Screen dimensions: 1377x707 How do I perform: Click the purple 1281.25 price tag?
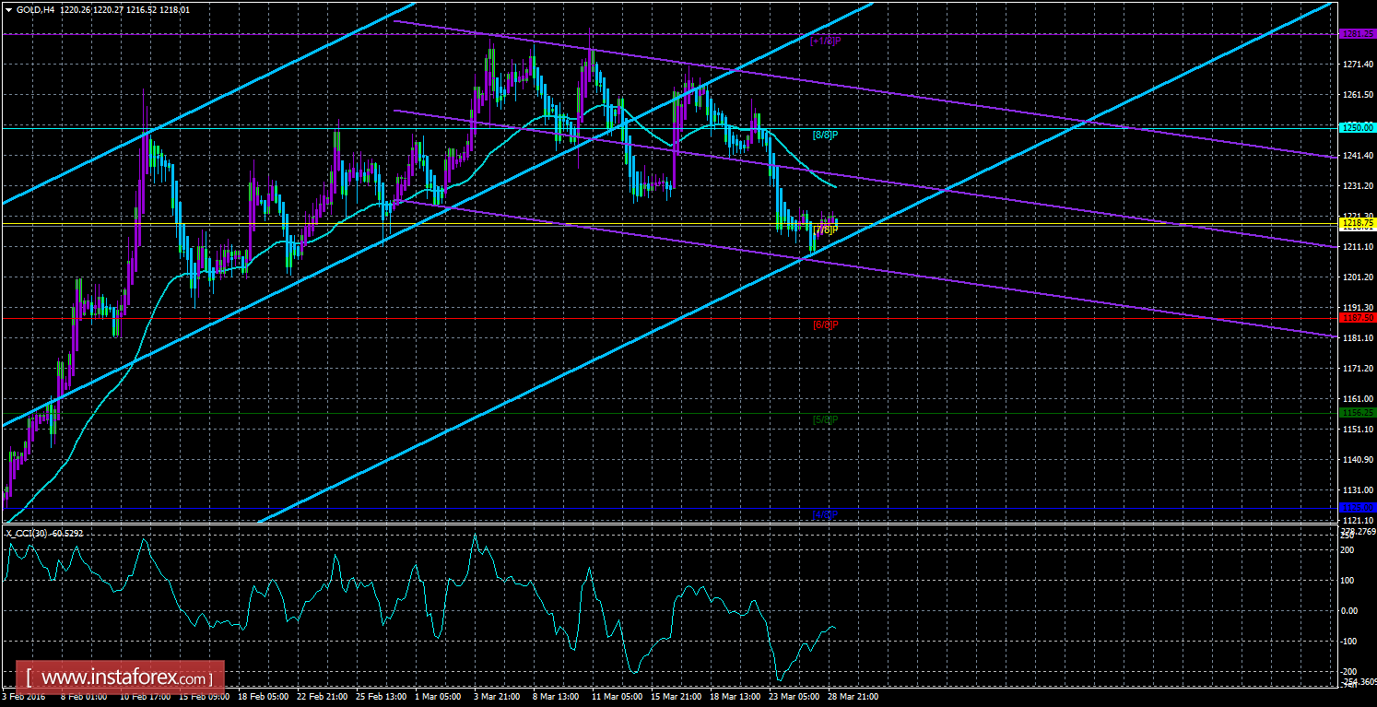pyautogui.click(x=1358, y=33)
